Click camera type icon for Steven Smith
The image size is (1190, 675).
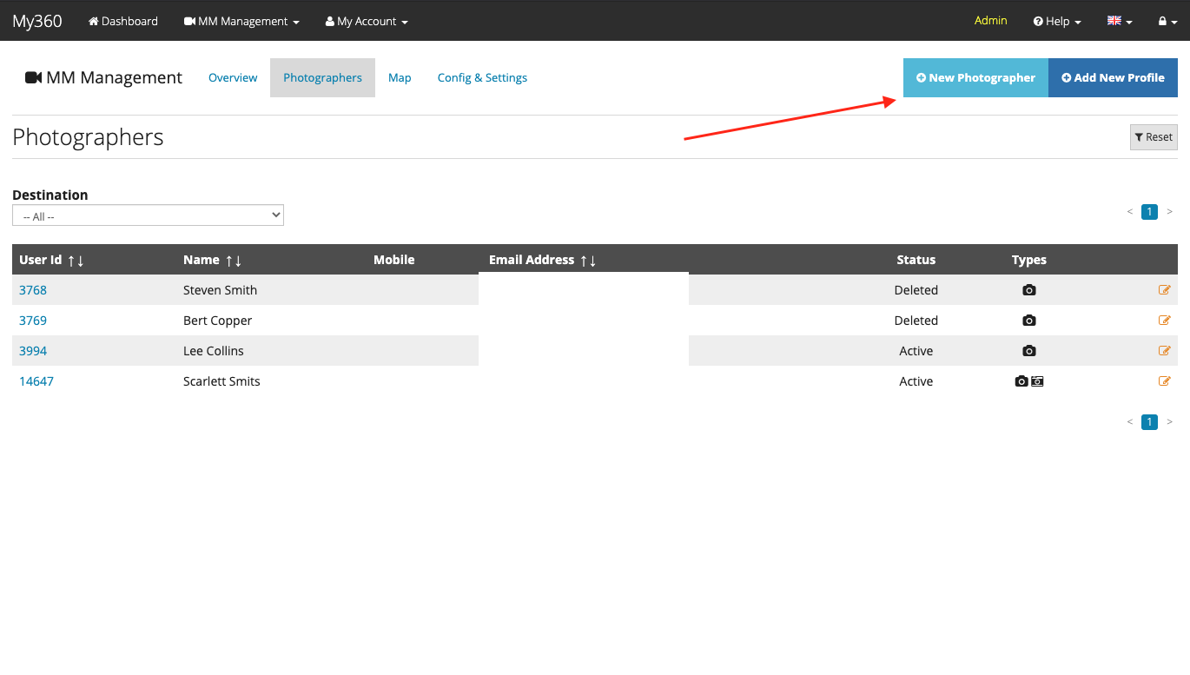click(1029, 290)
